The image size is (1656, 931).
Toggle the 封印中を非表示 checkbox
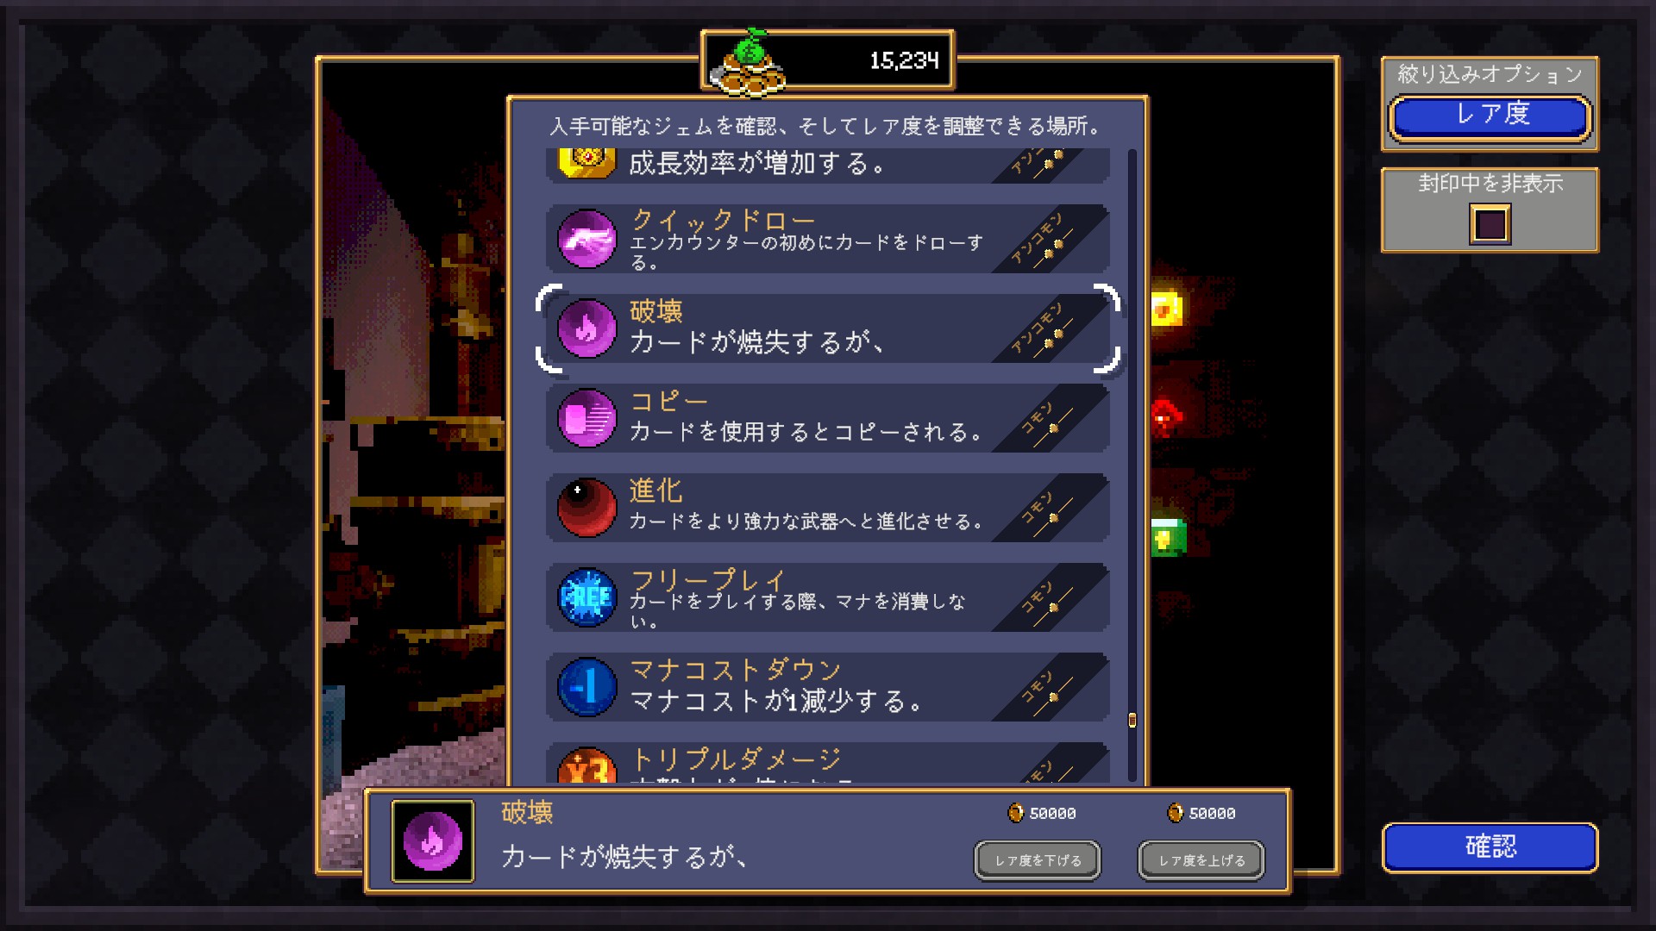[x=1490, y=224]
